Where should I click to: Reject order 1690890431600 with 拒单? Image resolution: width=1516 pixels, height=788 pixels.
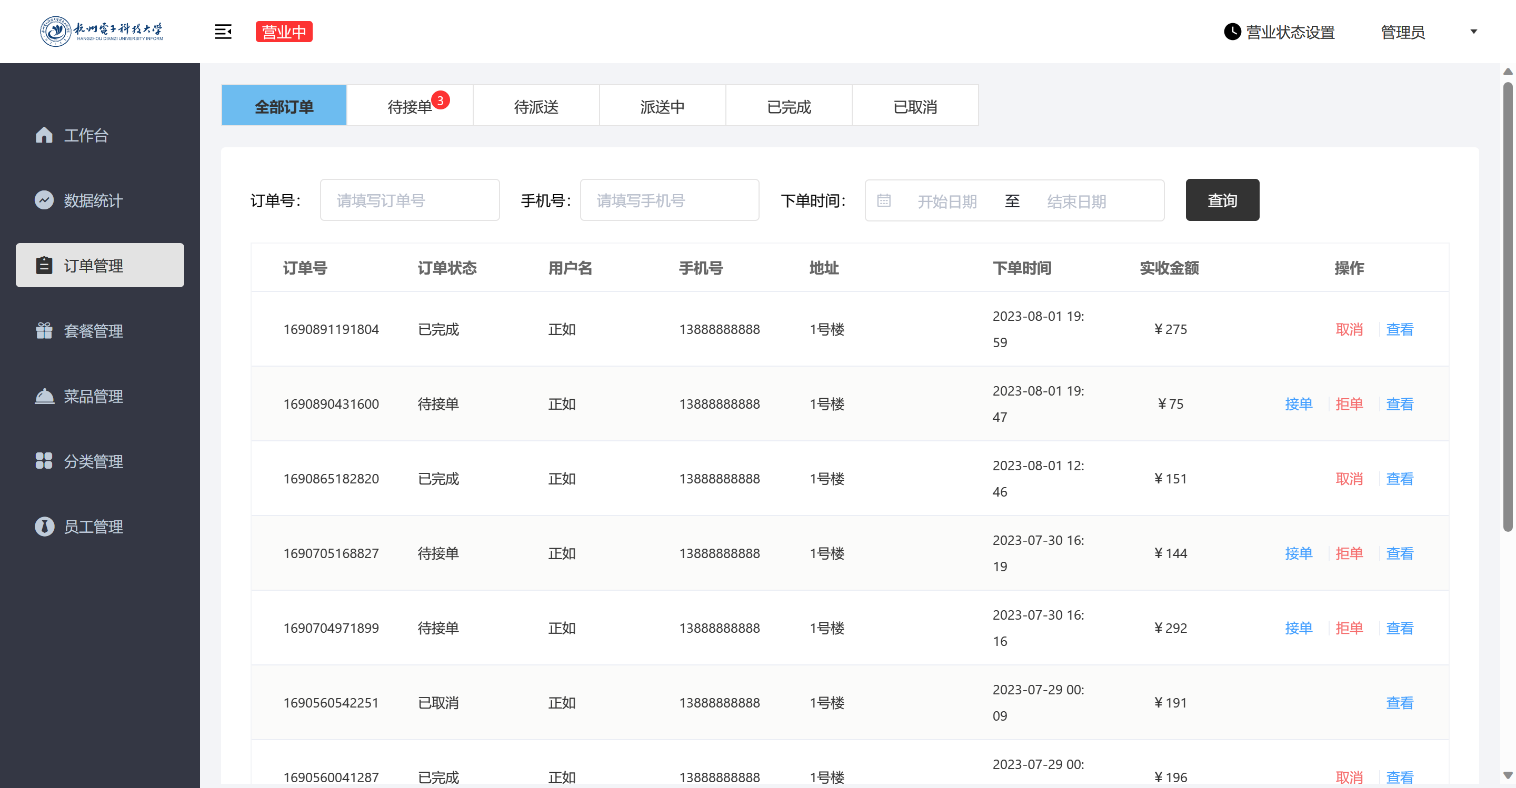(1350, 404)
